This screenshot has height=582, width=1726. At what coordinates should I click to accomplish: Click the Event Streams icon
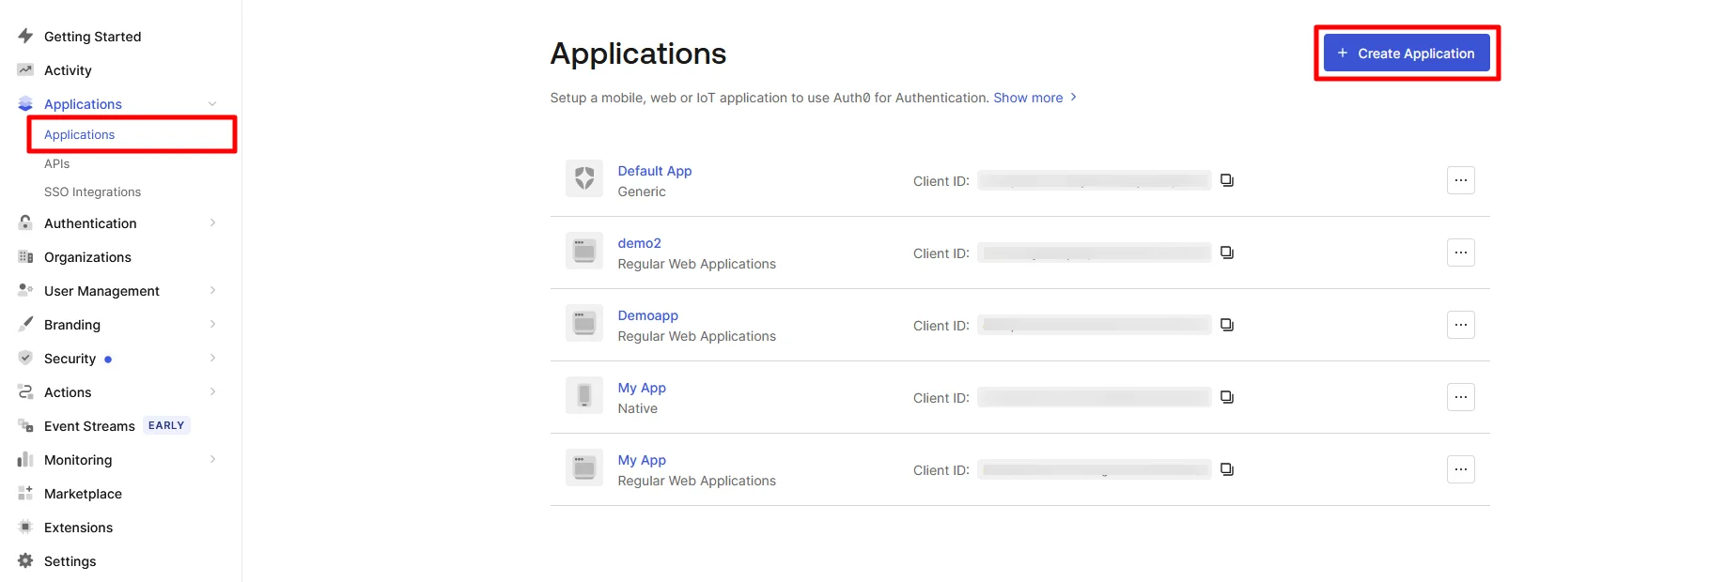pyautogui.click(x=25, y=425)
